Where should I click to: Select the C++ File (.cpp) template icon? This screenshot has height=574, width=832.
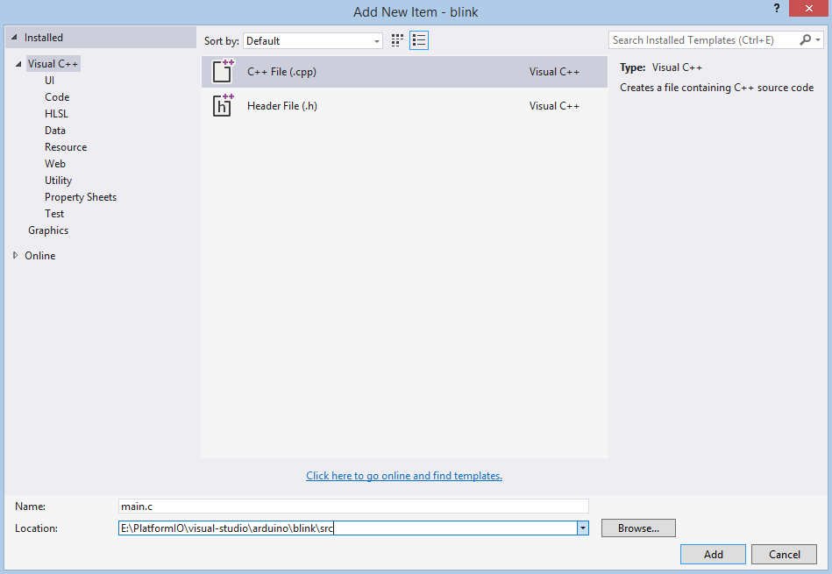click(x=223, y=71)
